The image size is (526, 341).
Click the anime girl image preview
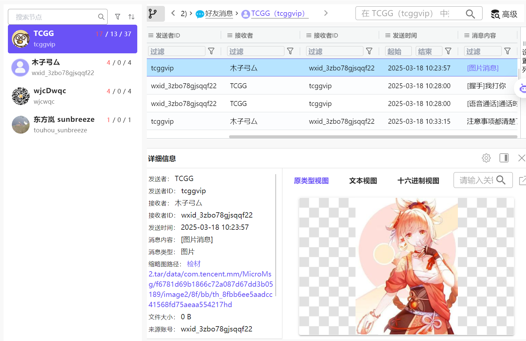(x=406, y=266)
